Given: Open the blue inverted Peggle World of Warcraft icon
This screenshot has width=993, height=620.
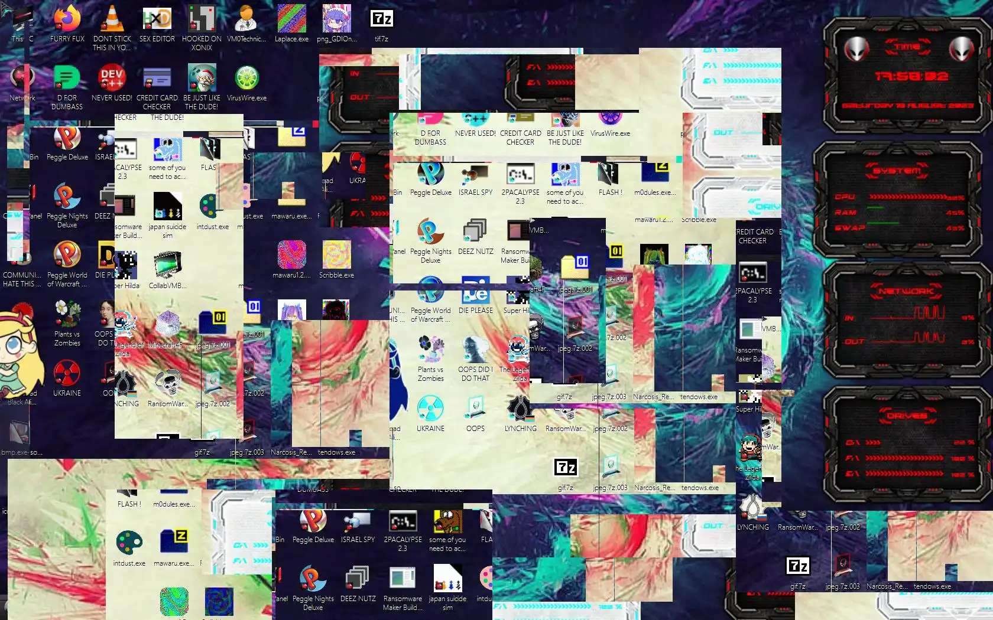Looking at the screenshot, I should point(431,291).
